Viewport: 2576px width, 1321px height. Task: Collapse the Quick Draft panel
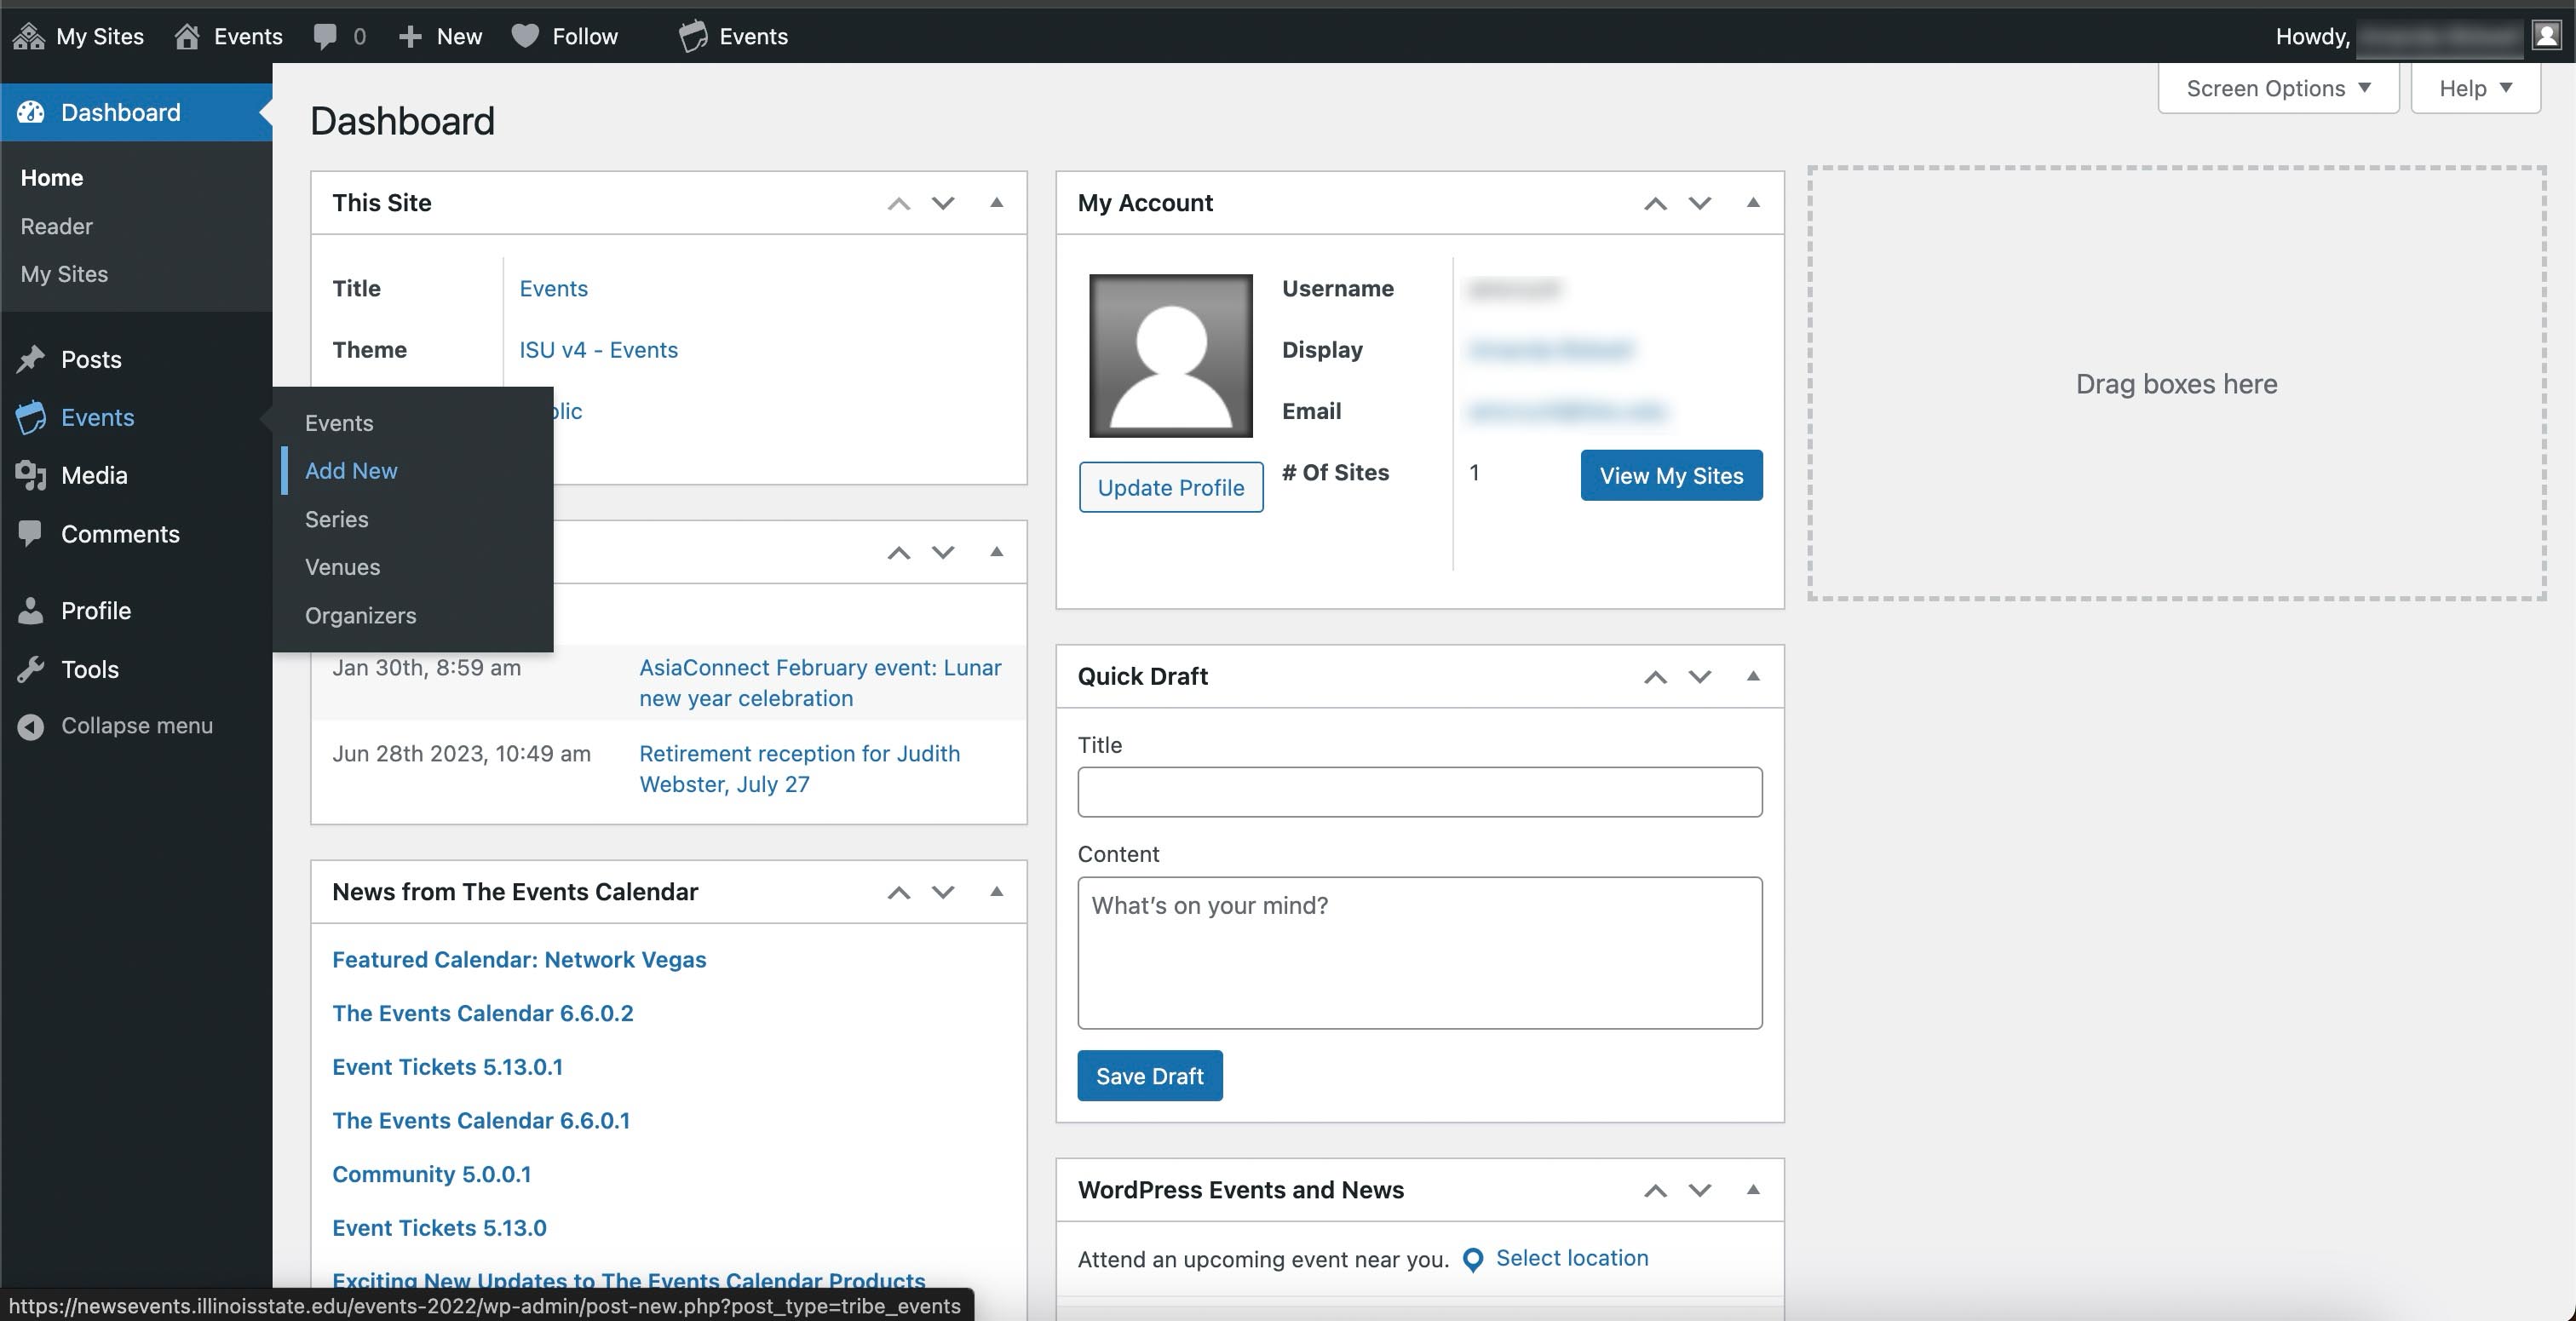[x=1753, y=677]
